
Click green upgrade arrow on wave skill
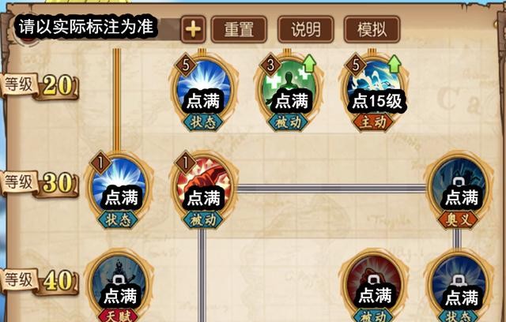coord(395,63)
